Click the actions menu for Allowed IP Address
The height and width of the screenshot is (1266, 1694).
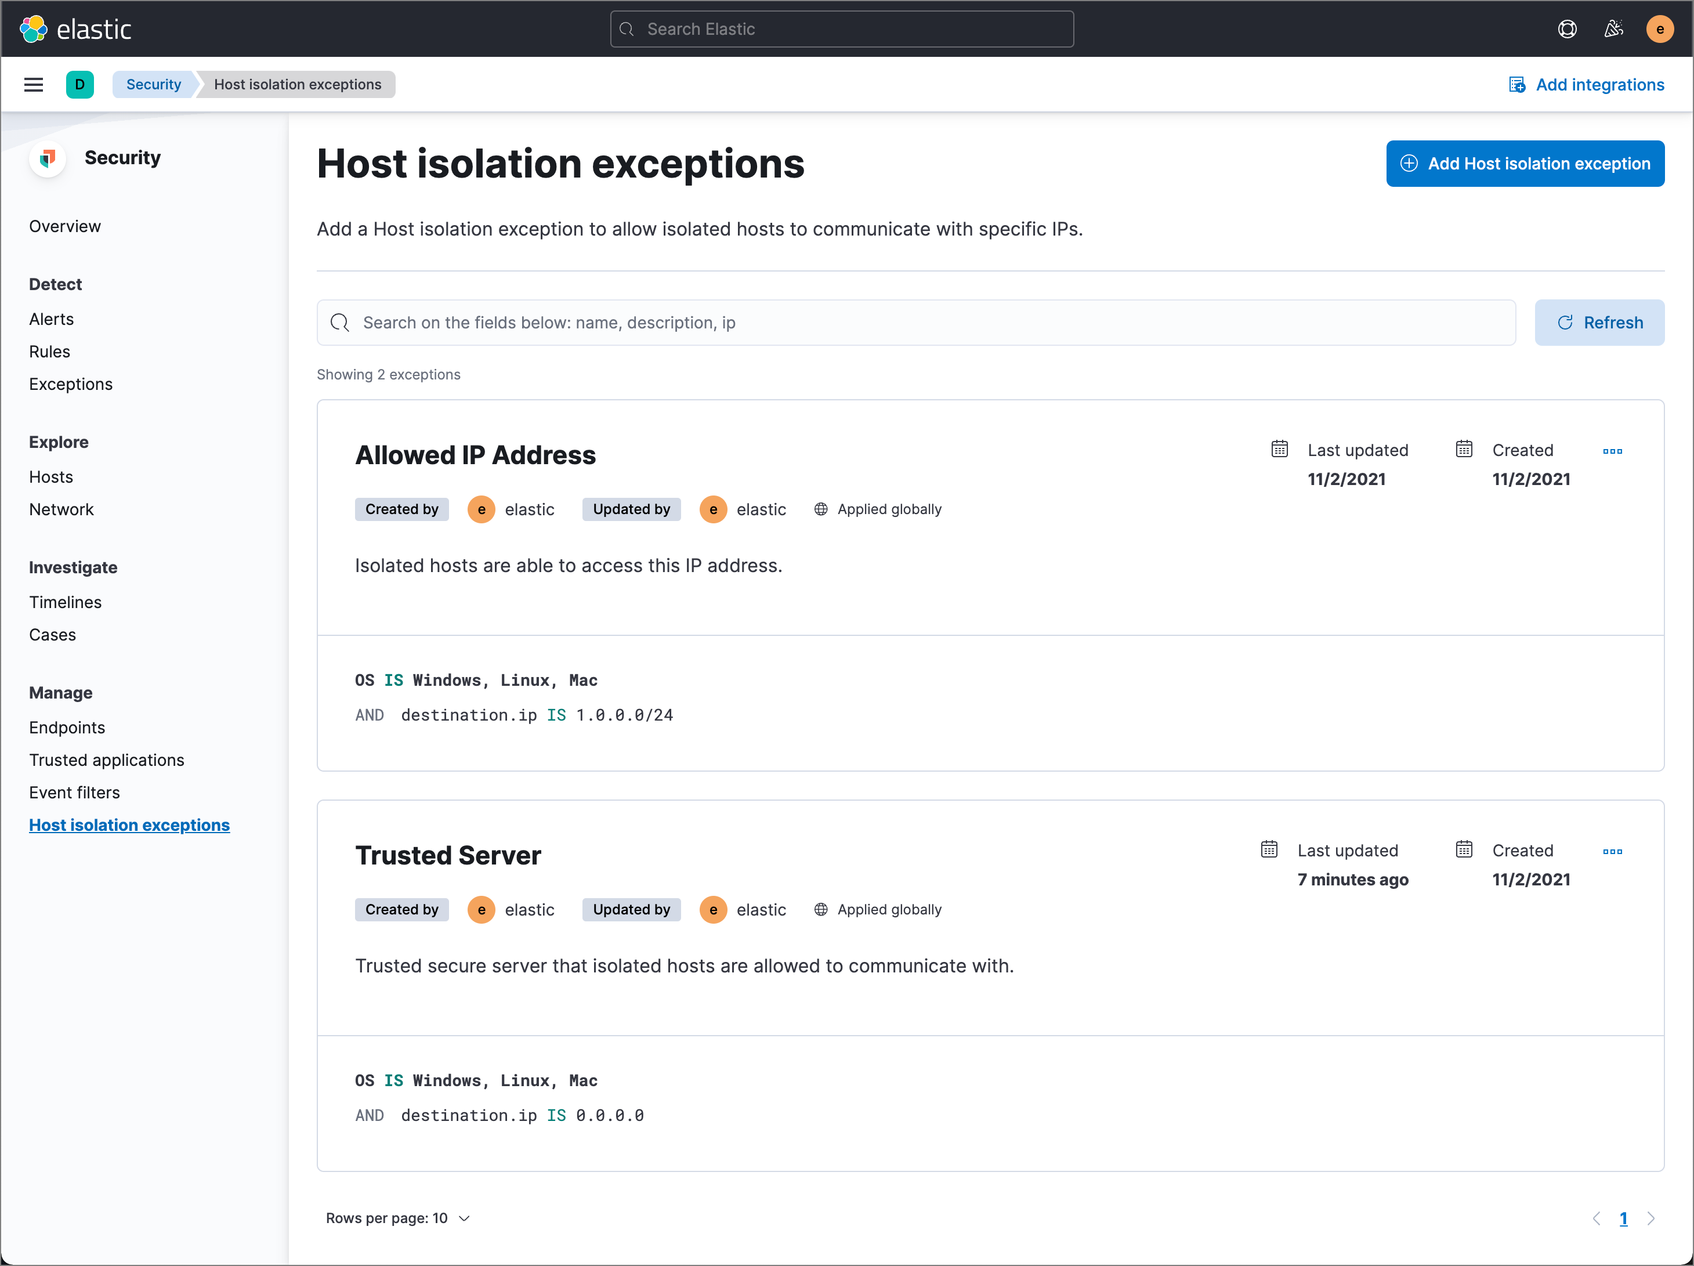[1612, 451]
